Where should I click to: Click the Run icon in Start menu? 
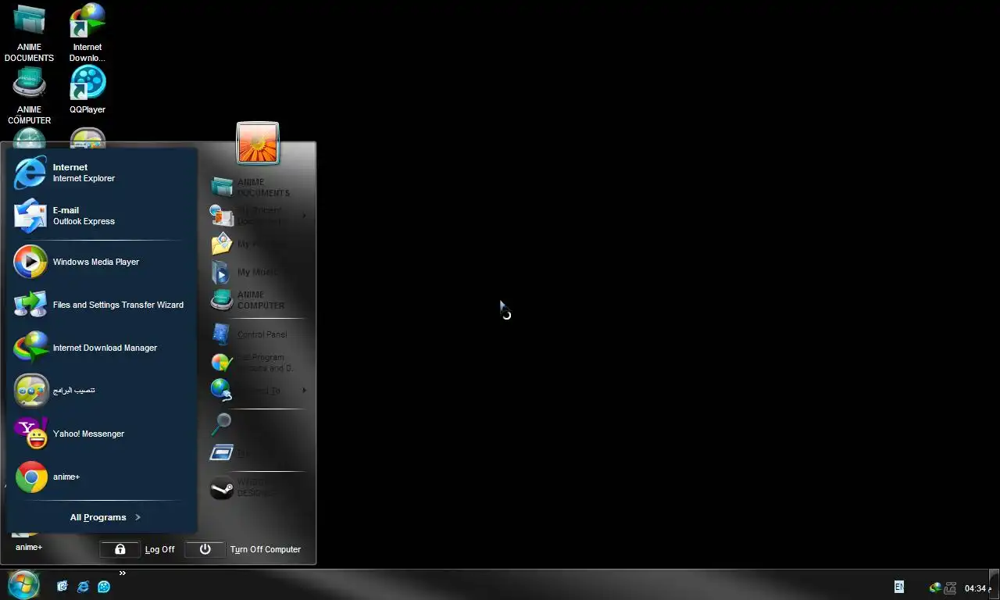click(x=222, y=452)
